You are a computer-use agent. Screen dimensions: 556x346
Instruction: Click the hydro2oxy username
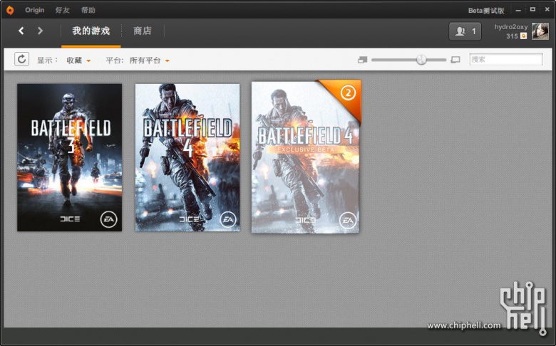coord(510,27)
